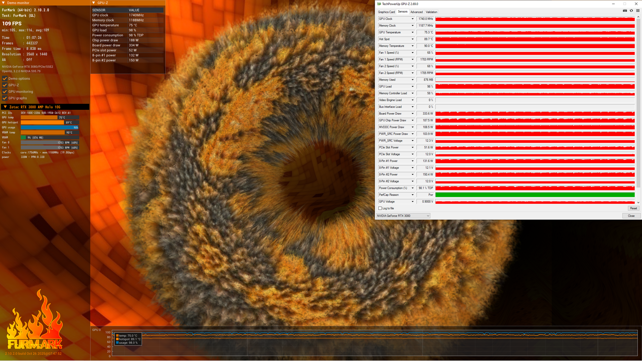
Task: Toggle the GPU monitoring checkbox
Action: (5, 92)
